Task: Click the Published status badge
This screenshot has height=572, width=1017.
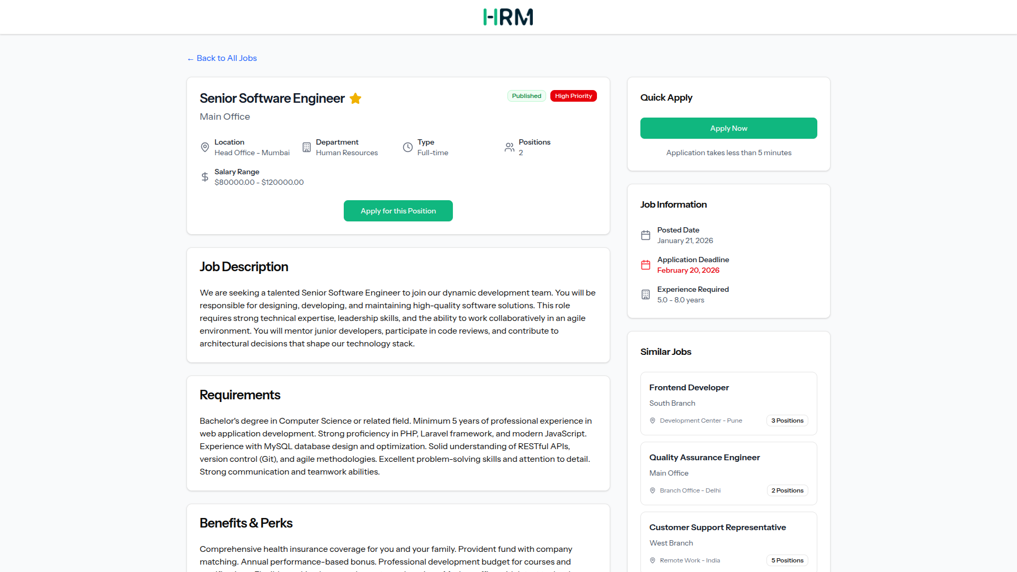Action: coord(526,96)
